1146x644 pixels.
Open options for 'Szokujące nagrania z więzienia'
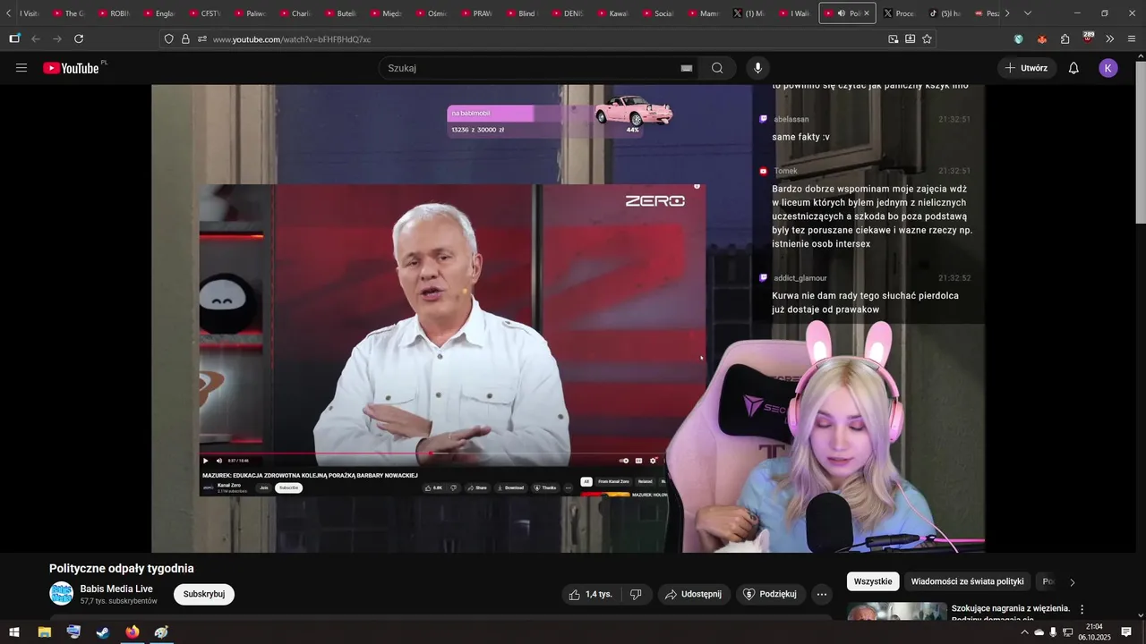(1082, 609)
